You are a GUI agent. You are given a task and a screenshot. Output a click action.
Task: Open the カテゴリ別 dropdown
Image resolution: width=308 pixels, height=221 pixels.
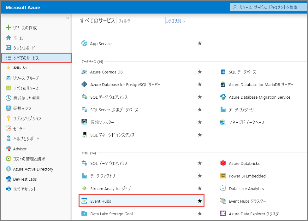click(x=175, y=21)
